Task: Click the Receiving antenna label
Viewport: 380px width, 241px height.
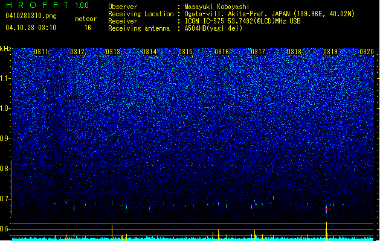Action: 139,28
